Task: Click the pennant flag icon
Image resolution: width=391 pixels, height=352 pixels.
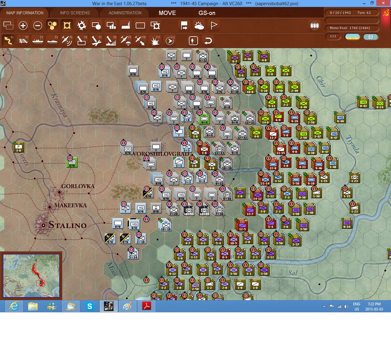Action: 214,25
